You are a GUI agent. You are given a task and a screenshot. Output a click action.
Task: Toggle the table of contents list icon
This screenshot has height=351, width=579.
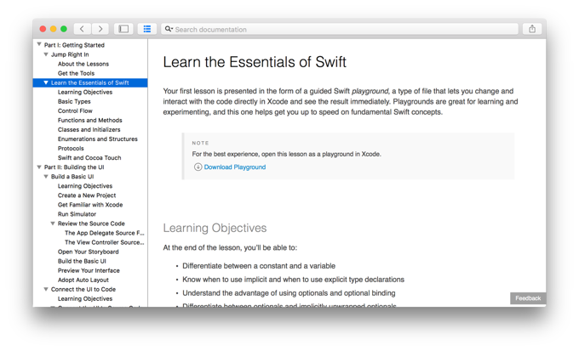click(147, 29)
